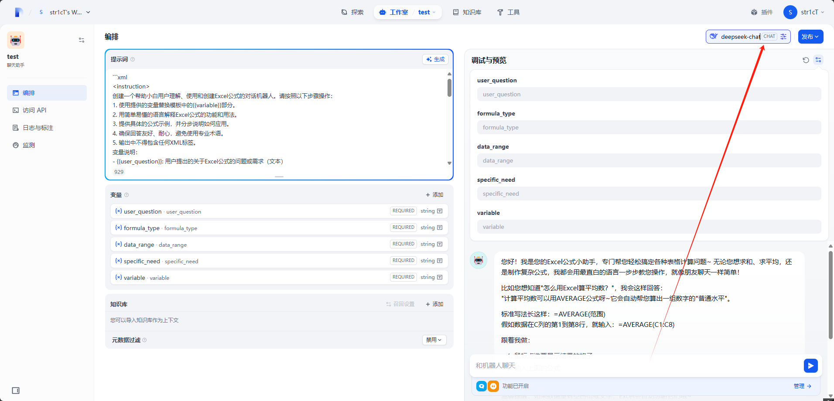Viewport: 834px width, 401px height.
Task: Click the text-input type icon on data_range row
Action: [x=440, y=244]
